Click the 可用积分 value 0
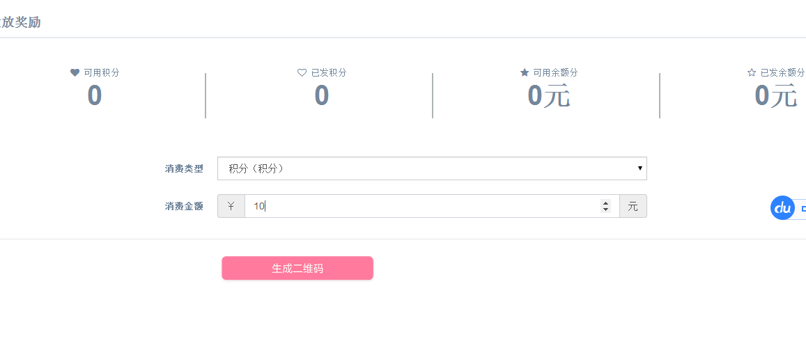This screenshot has height=341, width=806. pos(95,95)
